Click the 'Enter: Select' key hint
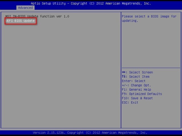This screenshot has height=136, width=182. tap(133, 81)
